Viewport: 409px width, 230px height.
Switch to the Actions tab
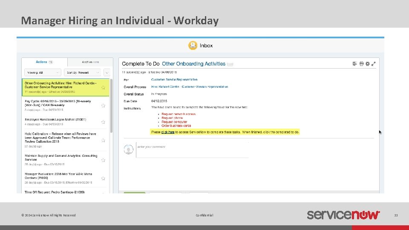[x=44, y=62]
